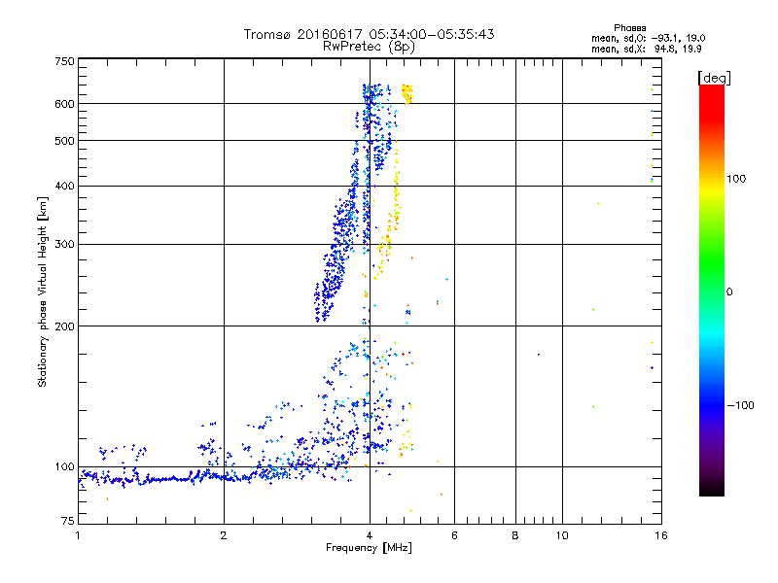
Task: Click the x-axis tick label '10'
Action: click(562, 535)
